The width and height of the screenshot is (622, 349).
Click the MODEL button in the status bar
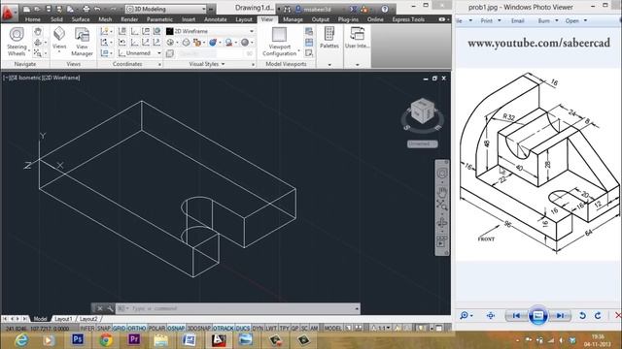[332, 328]
